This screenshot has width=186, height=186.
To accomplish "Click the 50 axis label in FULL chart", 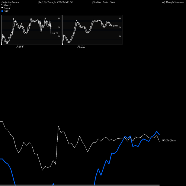I will point(120,27).
